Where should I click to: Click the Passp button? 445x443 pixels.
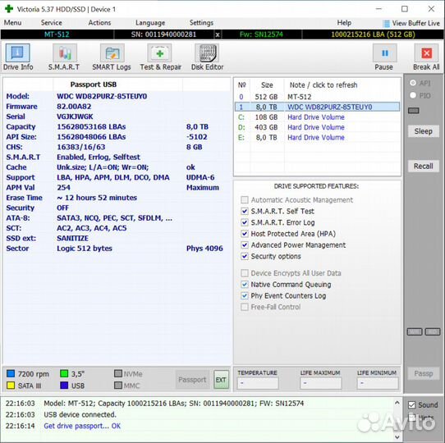(423, 373)
